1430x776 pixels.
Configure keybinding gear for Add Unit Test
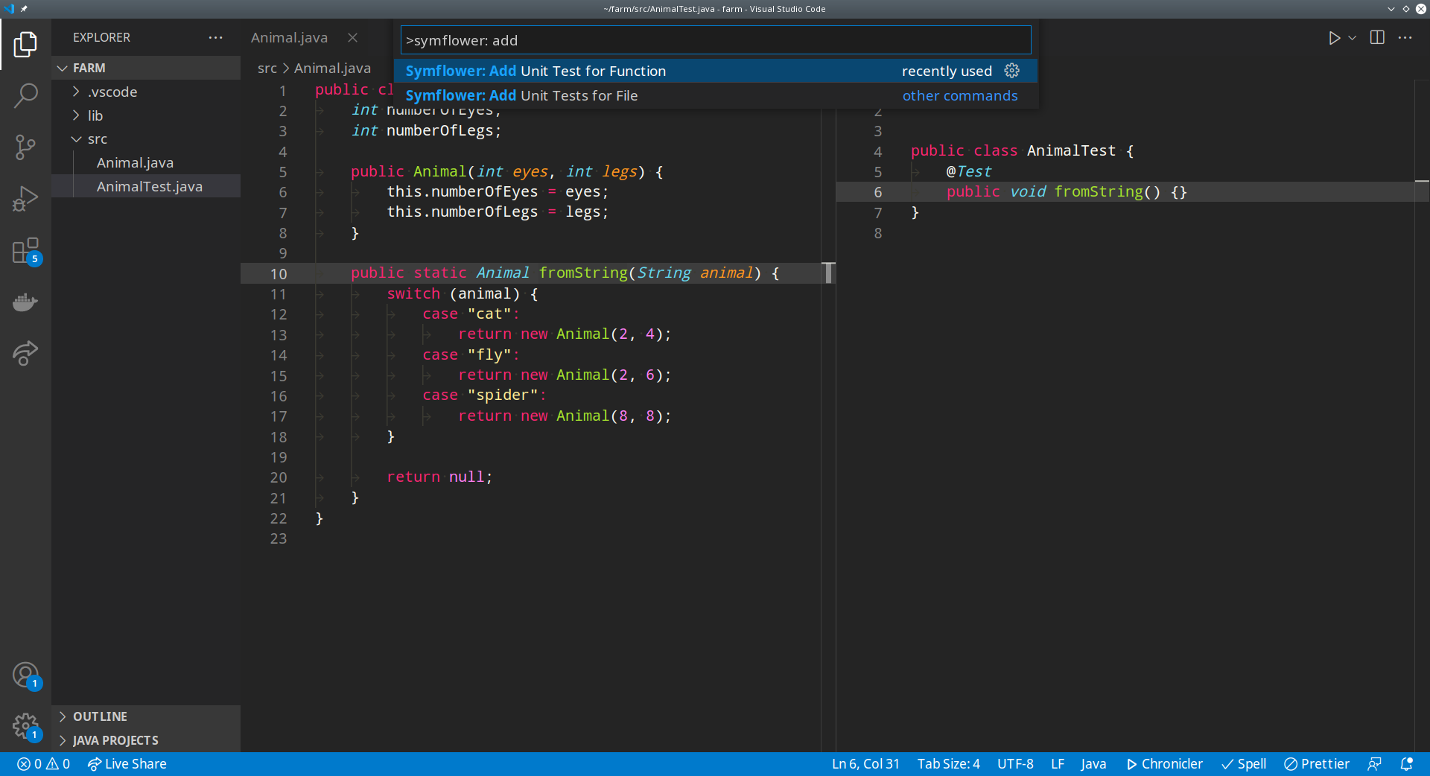point(1011,71)
